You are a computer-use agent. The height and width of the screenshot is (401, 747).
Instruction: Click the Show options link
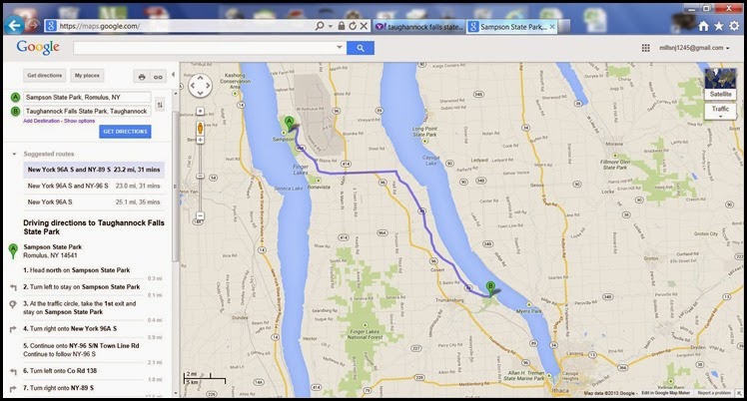click(x=79, y=121)
